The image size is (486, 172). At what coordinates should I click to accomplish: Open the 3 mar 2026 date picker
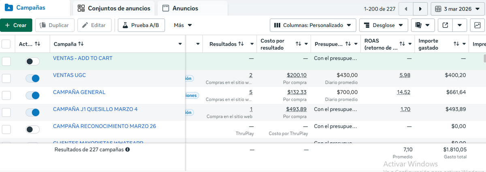pos(456,8)
